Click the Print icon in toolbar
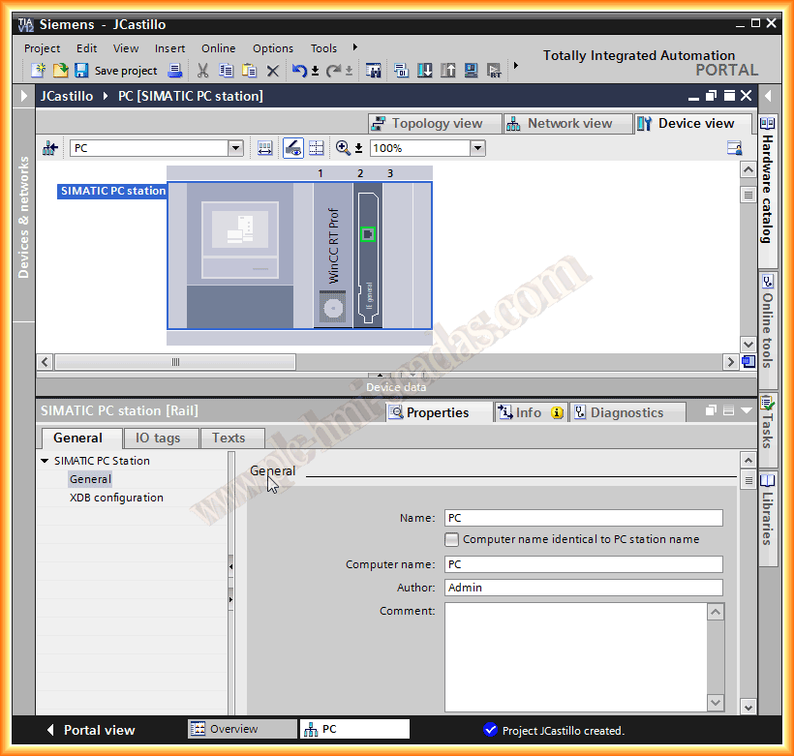This screenshot has width=794, height=756. [x=174, y=71]
